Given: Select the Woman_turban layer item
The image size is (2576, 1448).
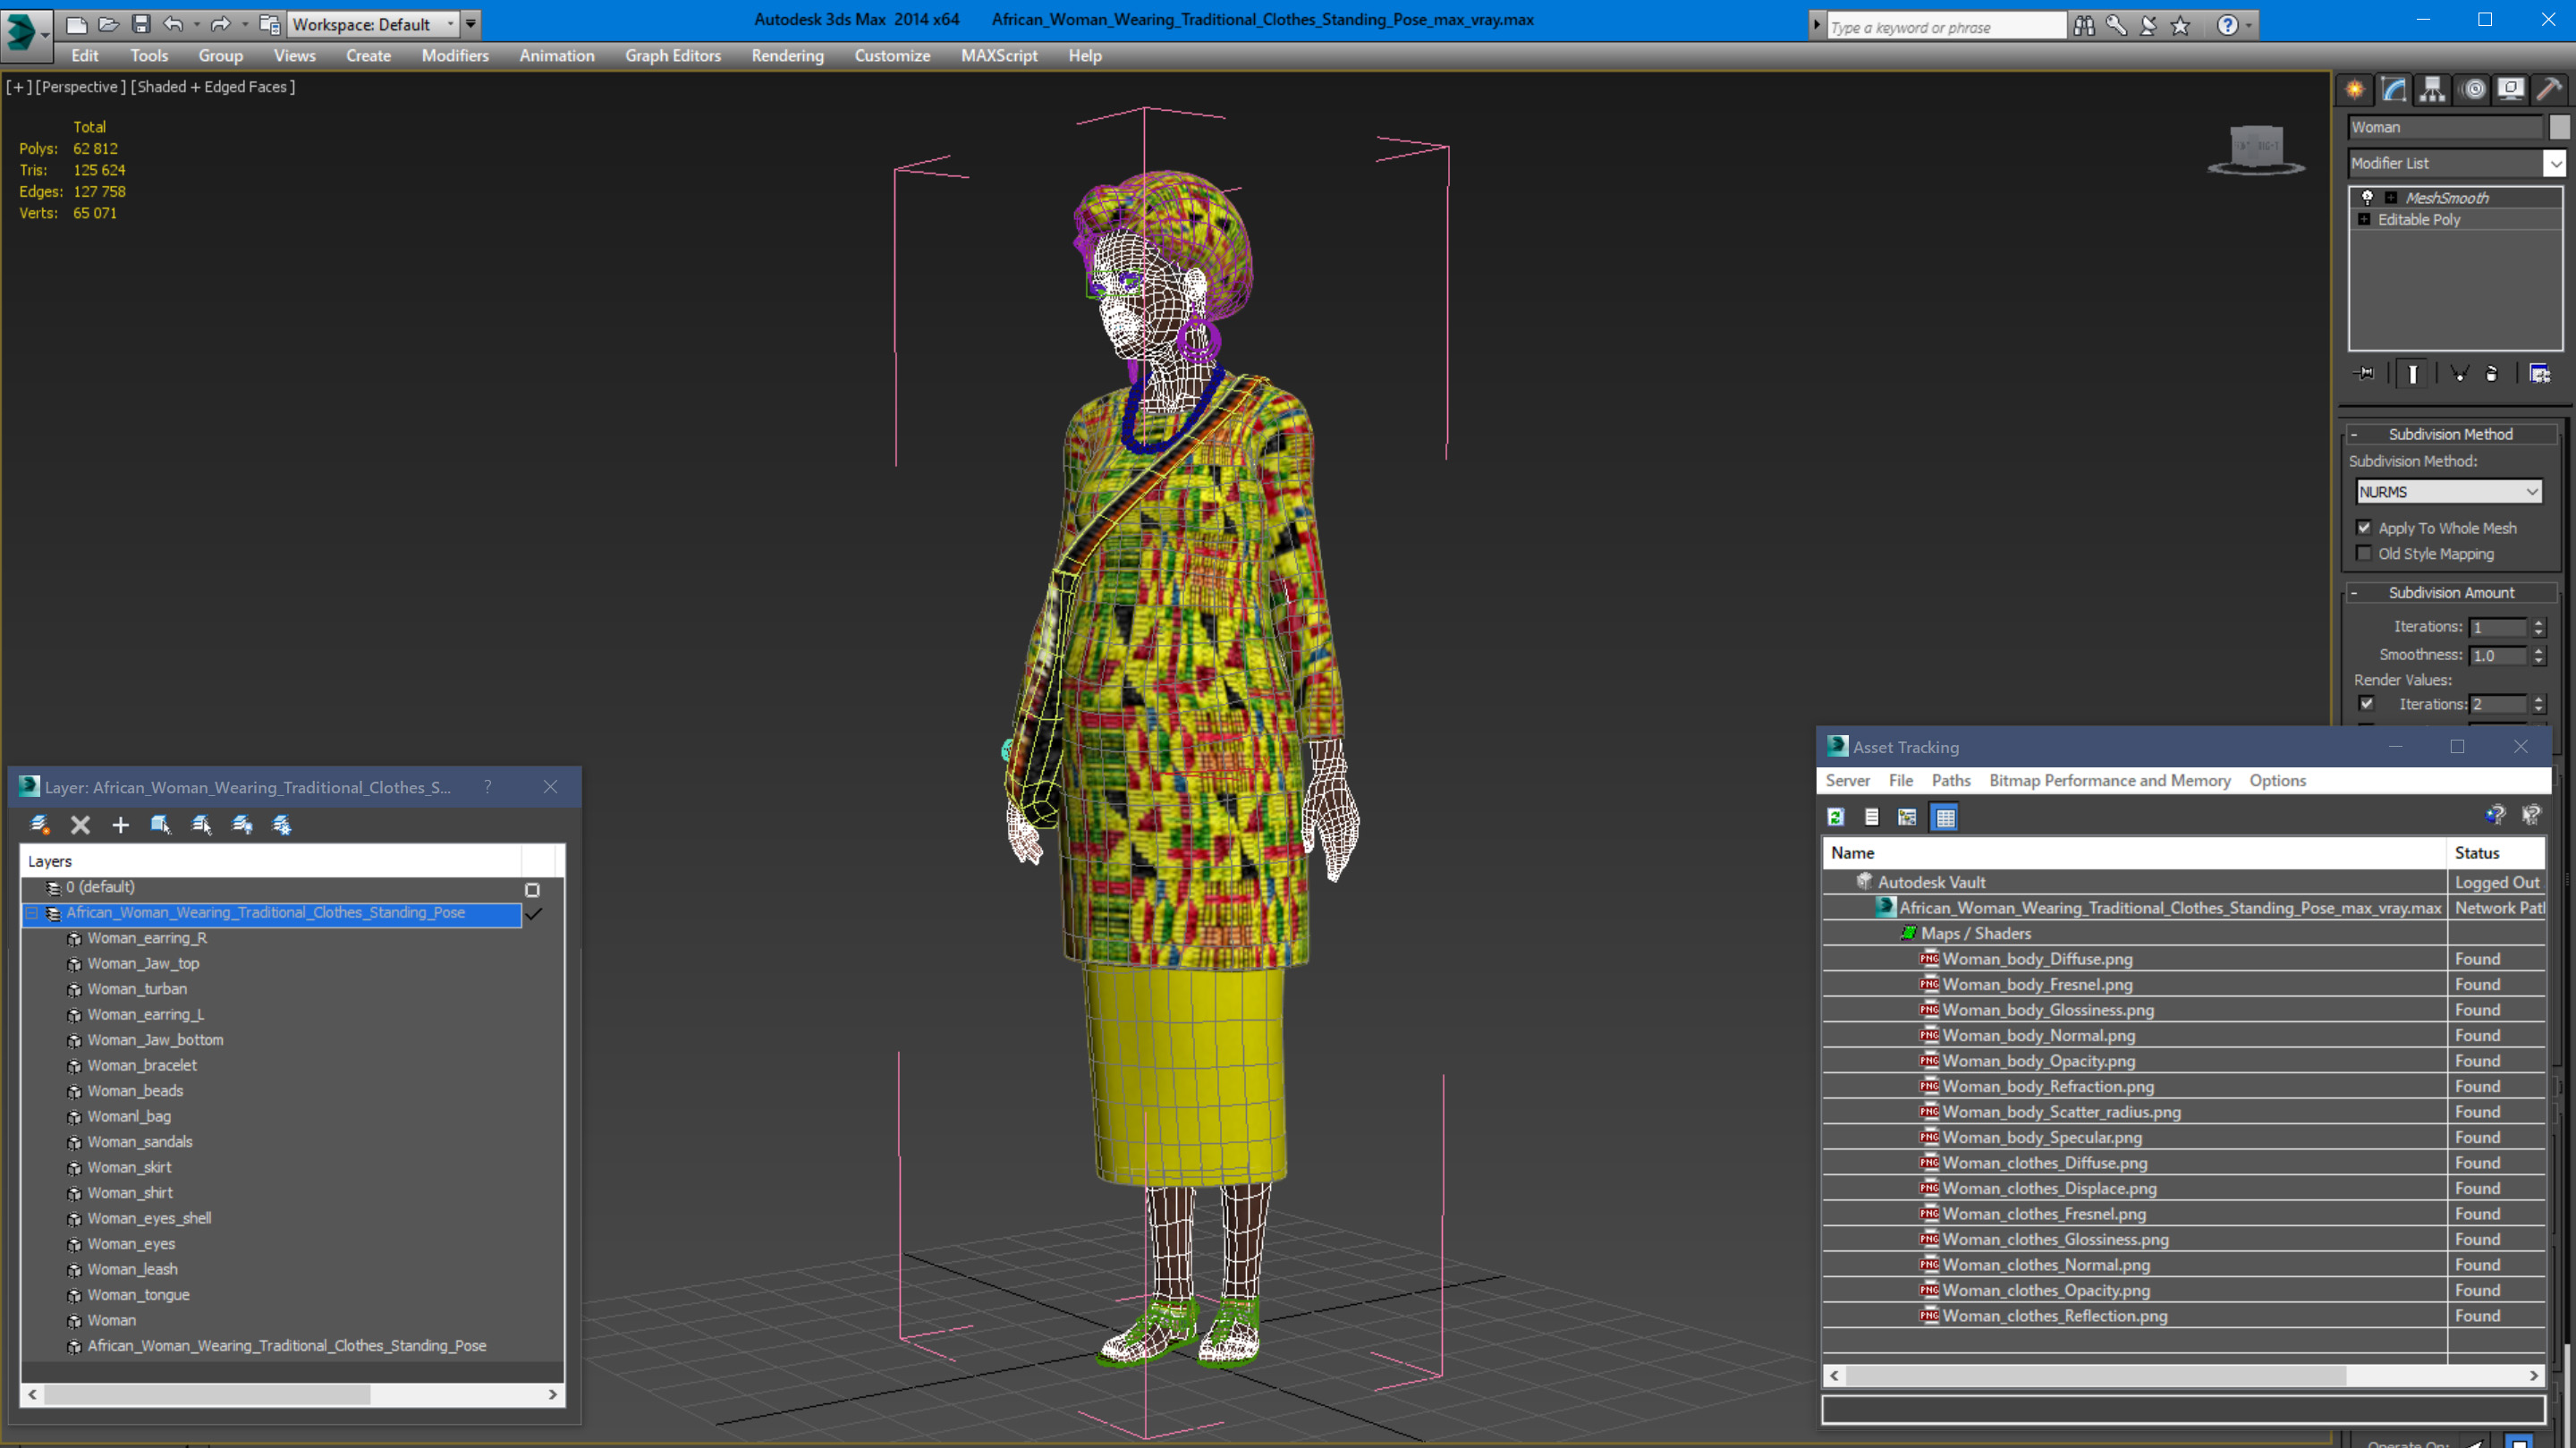Looking at the screenshot, I should pos(137,989).
